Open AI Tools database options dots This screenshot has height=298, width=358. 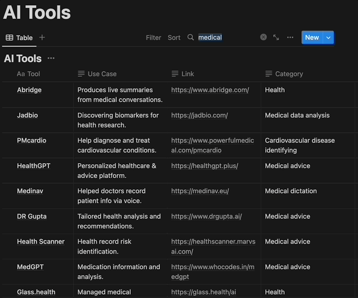pos(51,58)
